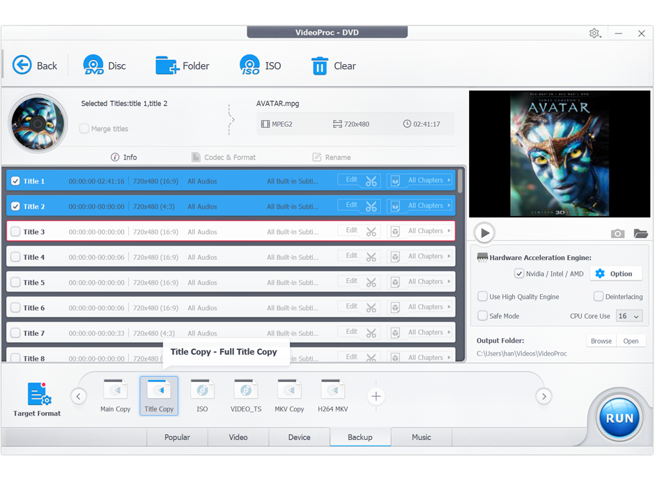655x502 pixels.
Task: Add a DVD folder via Folder icon
Action: [167, 66]
